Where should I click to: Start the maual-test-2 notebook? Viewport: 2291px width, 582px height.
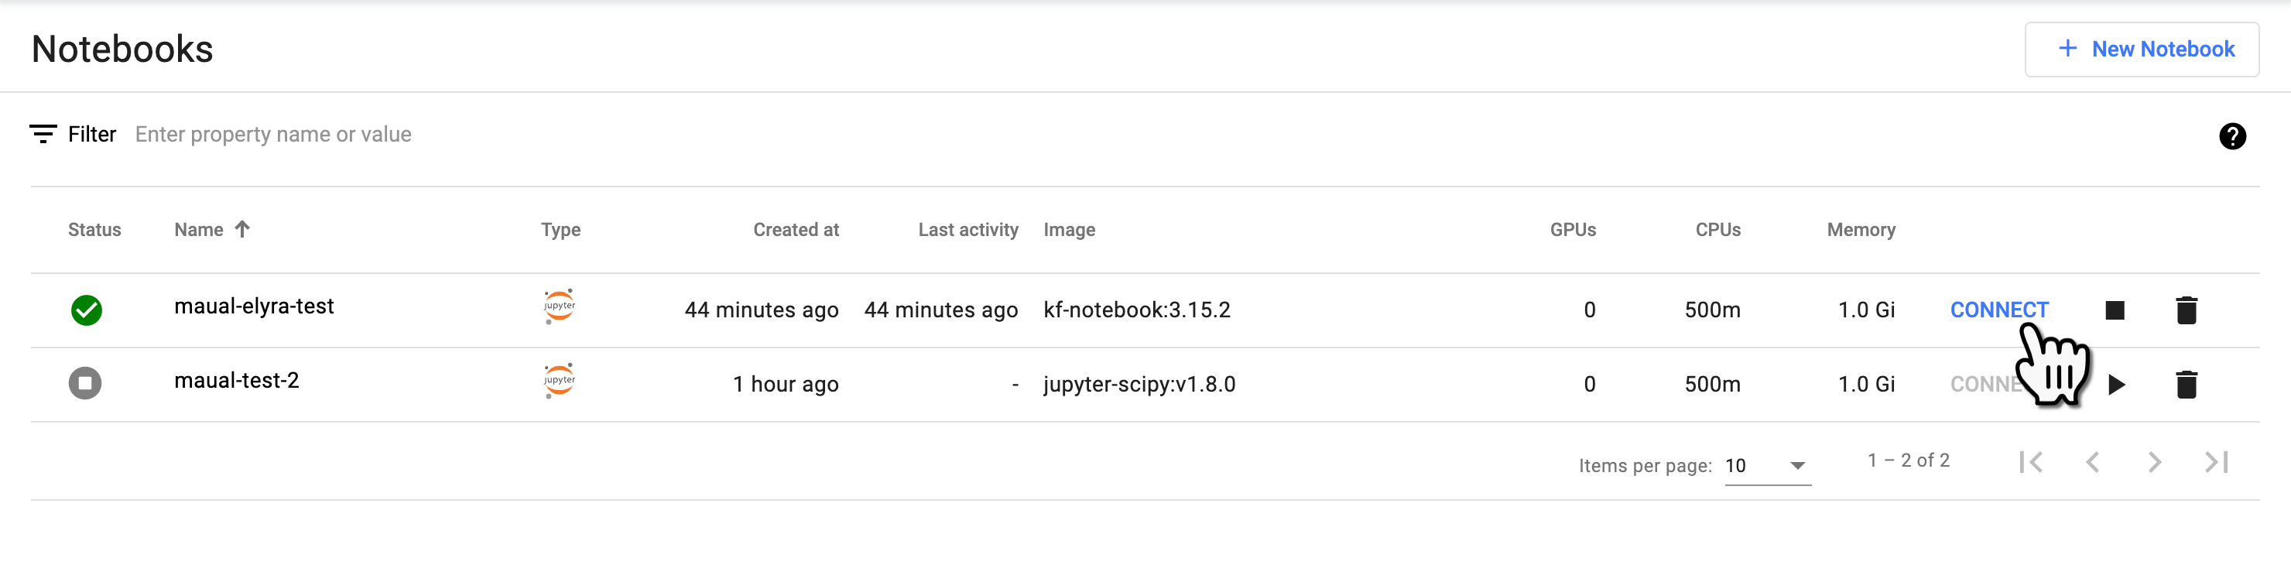coord(2116,385)
